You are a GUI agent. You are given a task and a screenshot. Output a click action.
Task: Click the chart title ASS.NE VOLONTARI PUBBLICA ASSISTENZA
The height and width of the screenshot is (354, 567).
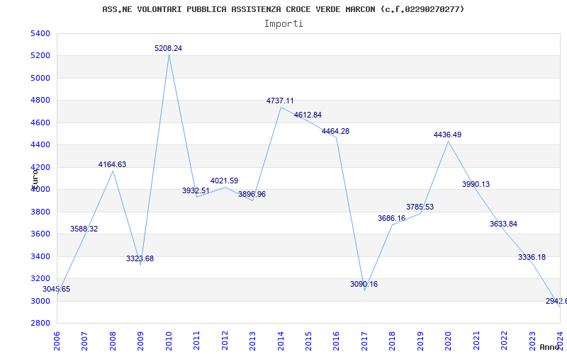[283, 9]
